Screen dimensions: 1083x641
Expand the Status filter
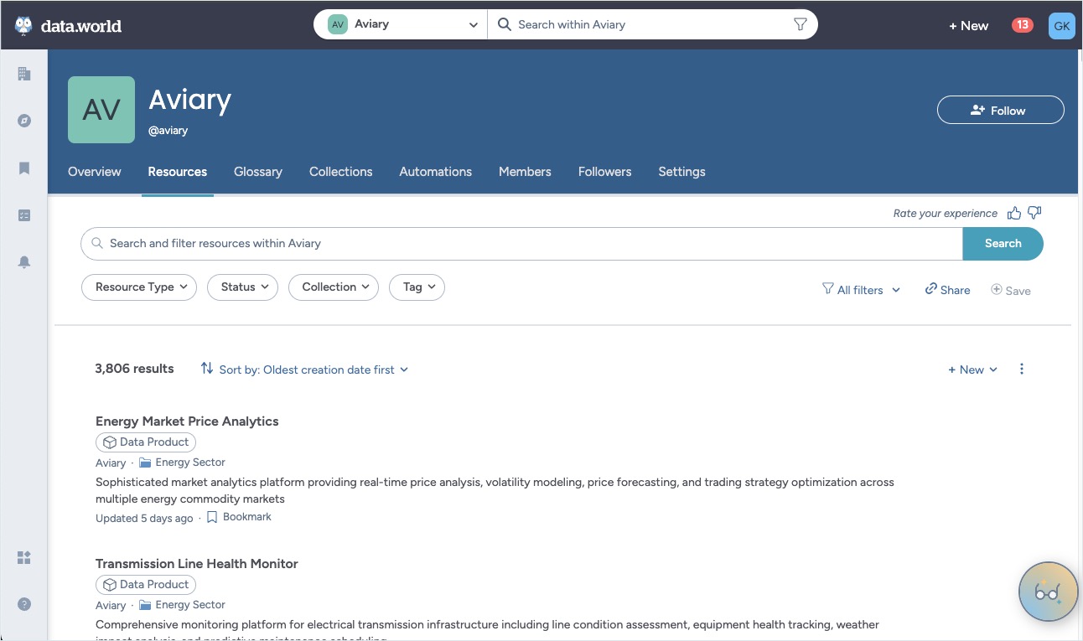pos(243,287)
